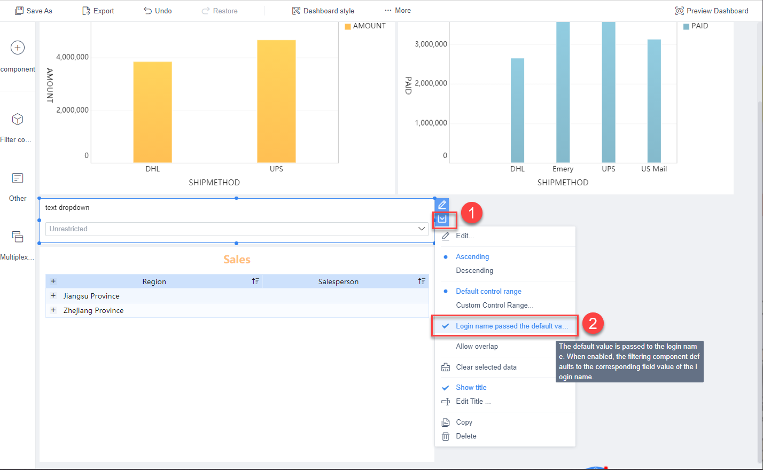Click the UPS bar in AMOUNT chart
This screenshot has height=470, width=763.
point(276,101)
